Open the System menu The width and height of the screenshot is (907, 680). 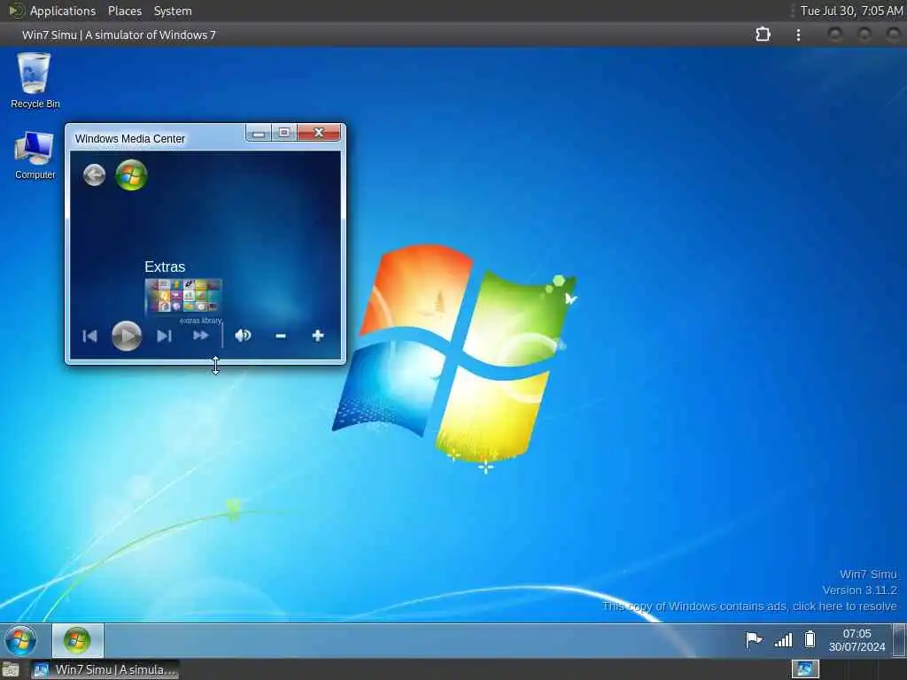pyautogui.click(x=173, y=11)
